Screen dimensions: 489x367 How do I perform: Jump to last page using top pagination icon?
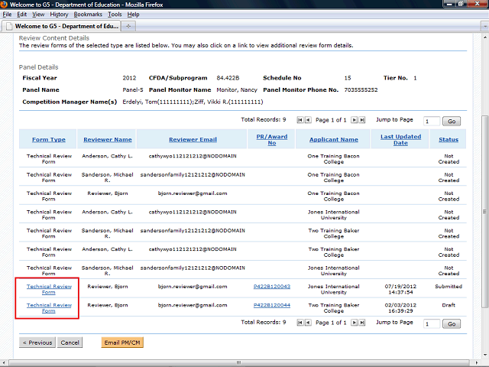[361, 120]
